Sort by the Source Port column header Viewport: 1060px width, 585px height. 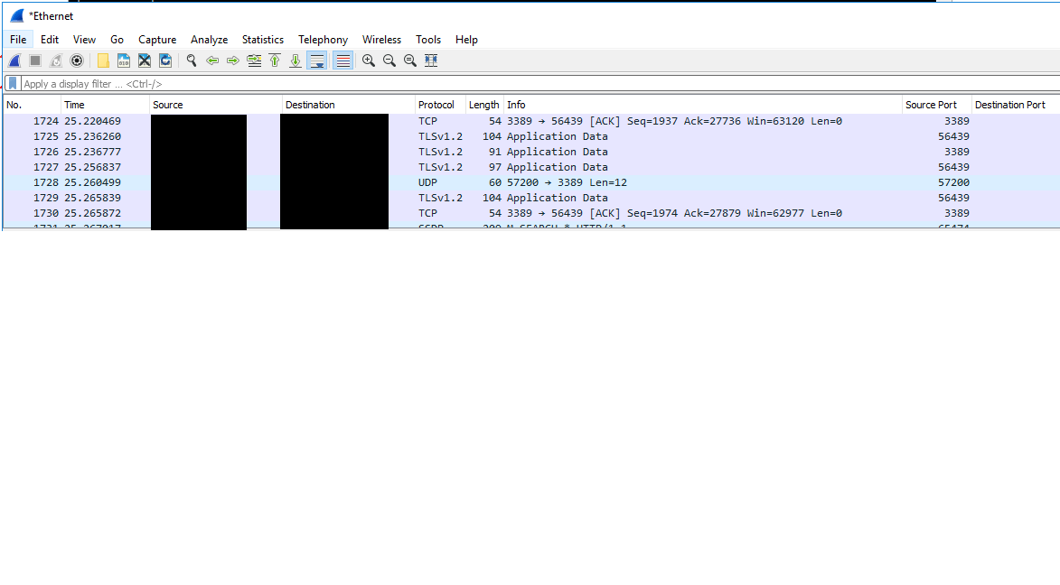click(937, 105)
